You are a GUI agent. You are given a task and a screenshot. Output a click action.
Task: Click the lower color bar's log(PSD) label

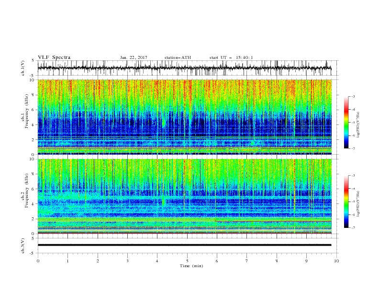[x=358, y=204]
